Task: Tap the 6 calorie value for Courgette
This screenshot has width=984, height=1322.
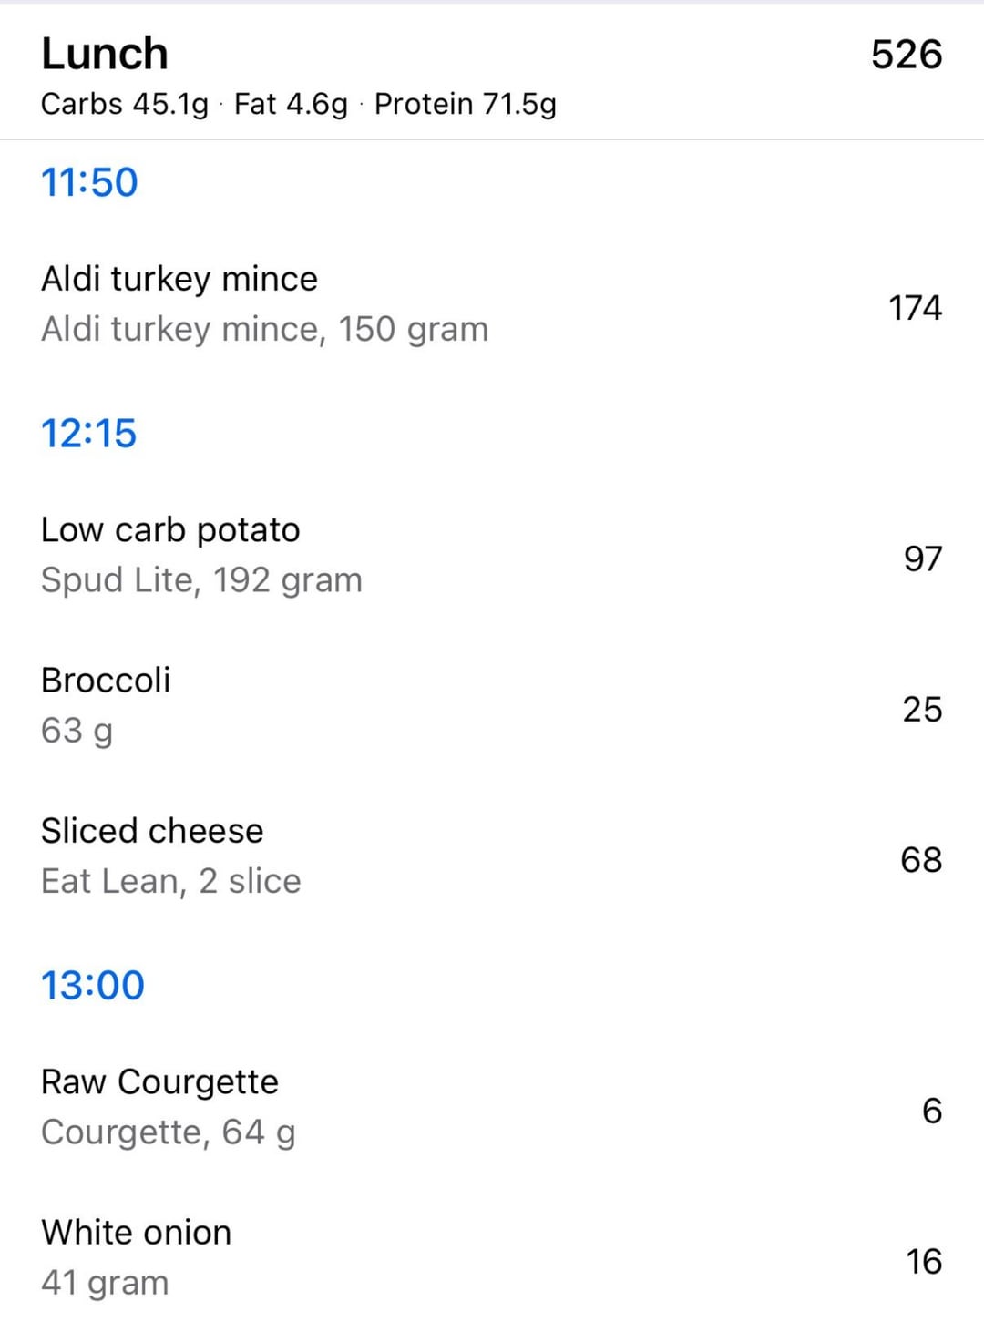Action: point(931,1111)
